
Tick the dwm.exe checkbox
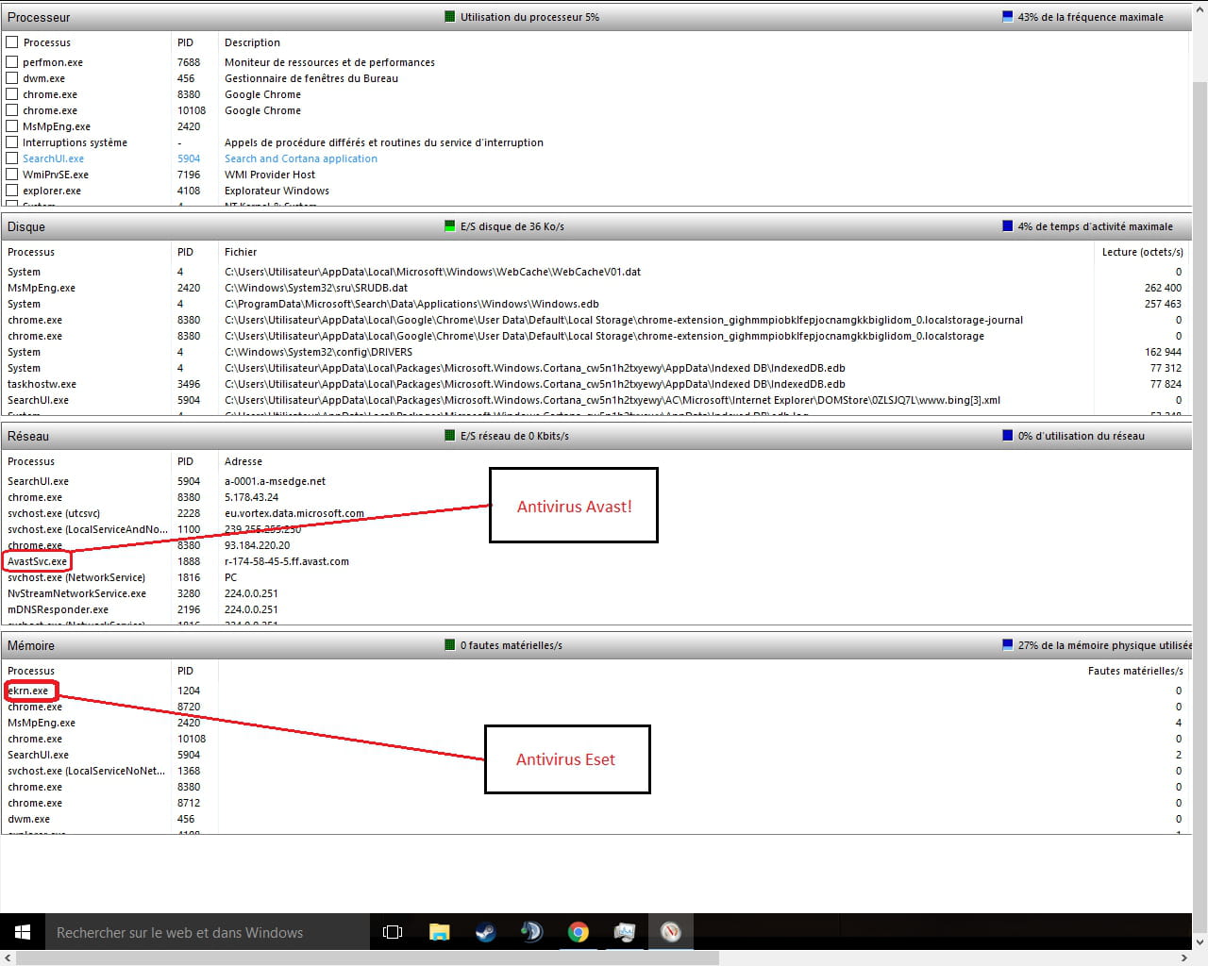tap(12, 78)
